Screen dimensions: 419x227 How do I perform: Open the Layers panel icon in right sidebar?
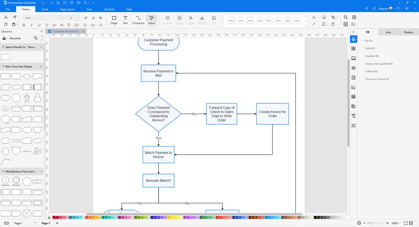[354, 68]
